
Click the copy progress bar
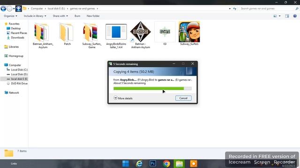[152, 88]
